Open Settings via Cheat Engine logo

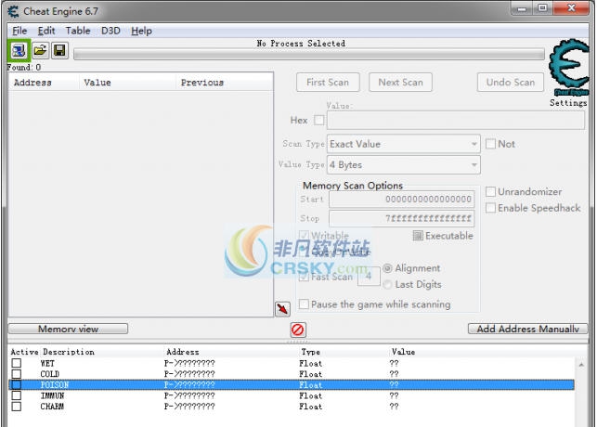[569, 67]
